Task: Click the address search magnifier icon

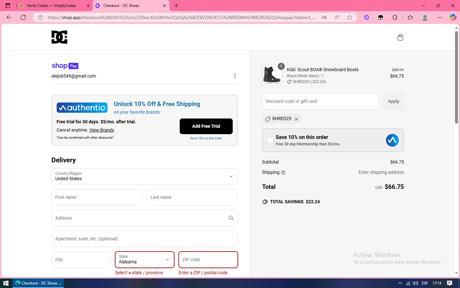Action: click(231, 218)
